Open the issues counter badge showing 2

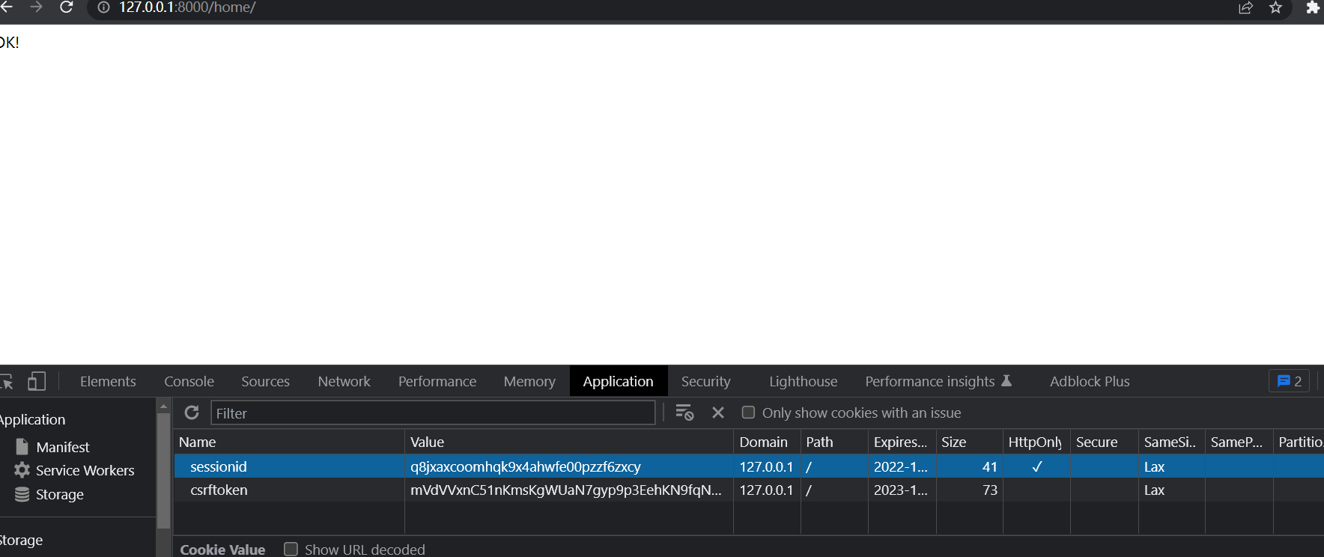pos(1289,381)
